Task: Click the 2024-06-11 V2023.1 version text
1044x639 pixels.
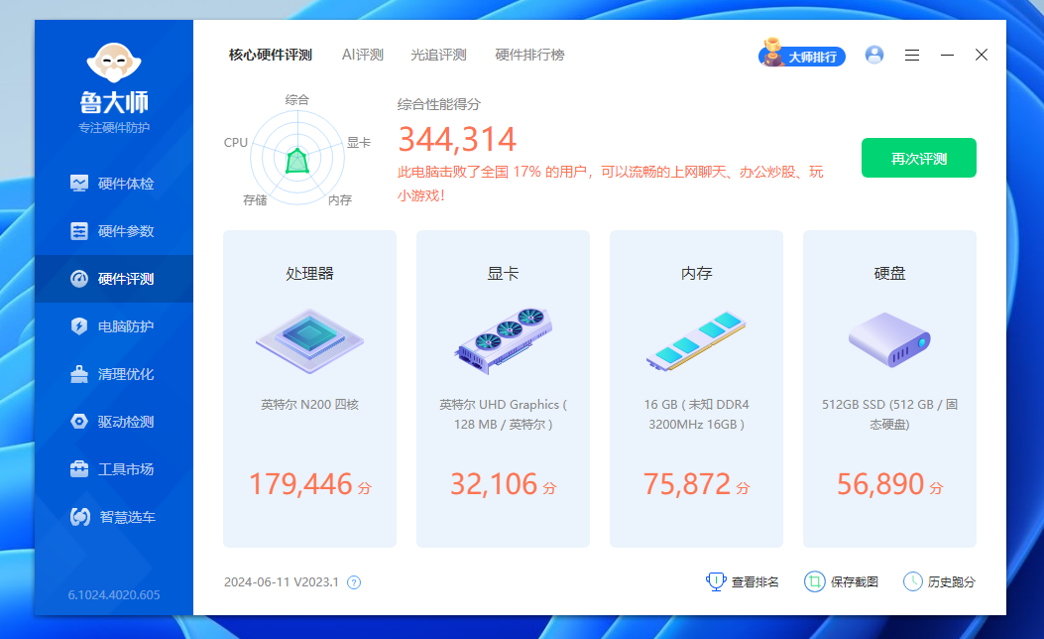Action: pyautogui.click(x=282, y=582)
